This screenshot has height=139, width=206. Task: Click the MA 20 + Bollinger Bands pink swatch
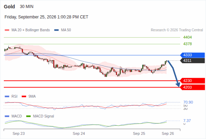tap(7, 30)
